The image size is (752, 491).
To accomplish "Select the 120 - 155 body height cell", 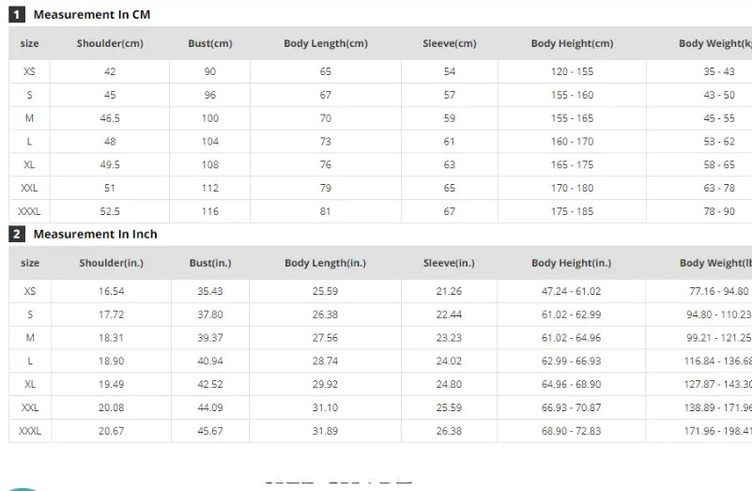I will (572, 71).
